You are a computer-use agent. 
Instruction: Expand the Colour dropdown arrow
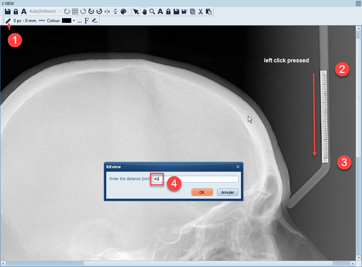74,21
